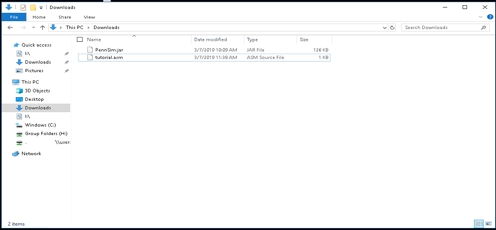Screen dimensions: 496x230
Task: Click the 126 KB size cell
Action: click(x=321, y=50)
